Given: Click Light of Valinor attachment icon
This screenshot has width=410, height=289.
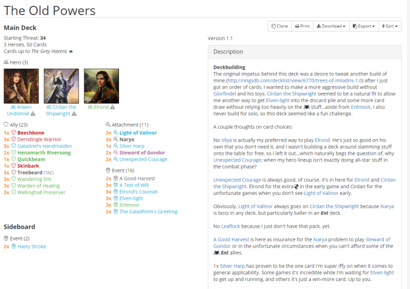Looking at the screenshot, I should tap(115, 133).
